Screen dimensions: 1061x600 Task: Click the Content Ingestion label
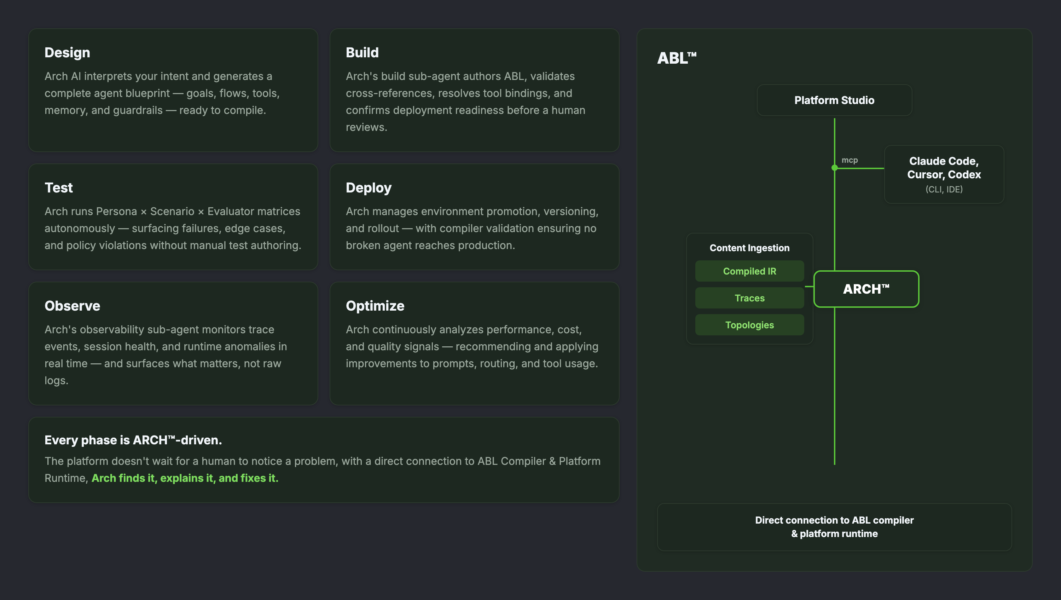coord(749,248)
